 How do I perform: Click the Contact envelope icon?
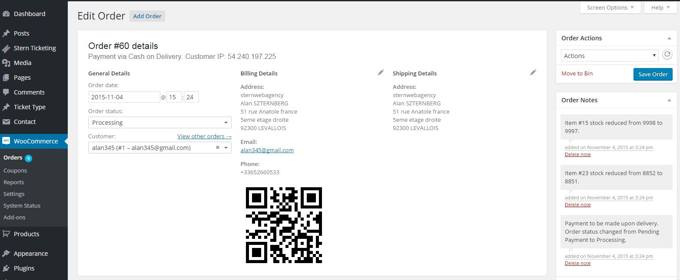(x=6, y=122)
